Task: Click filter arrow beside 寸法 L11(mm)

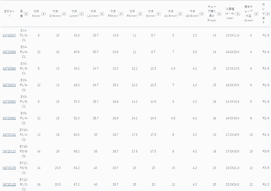Action: [x=102, y=14]
